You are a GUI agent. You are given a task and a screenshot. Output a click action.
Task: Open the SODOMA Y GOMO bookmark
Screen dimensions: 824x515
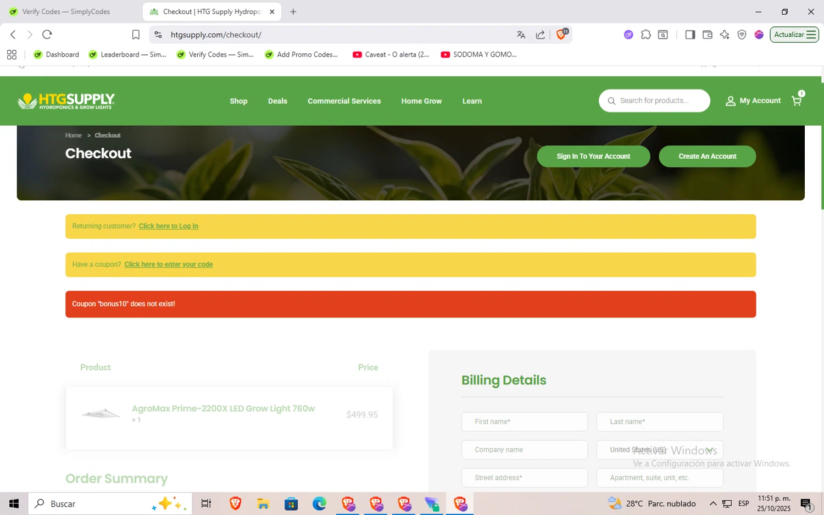pyautogui.click(x=478, y=54)
